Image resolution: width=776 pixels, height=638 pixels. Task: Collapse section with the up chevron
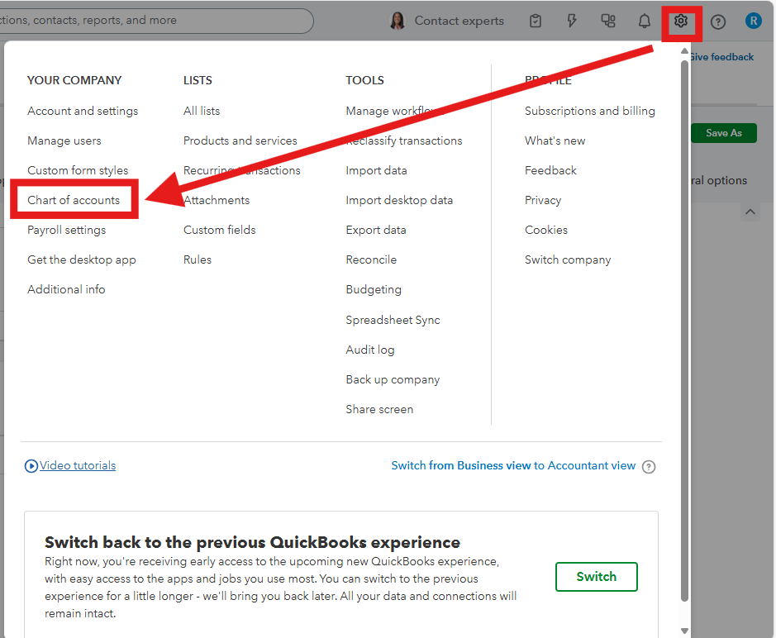[x=750, y=212]
